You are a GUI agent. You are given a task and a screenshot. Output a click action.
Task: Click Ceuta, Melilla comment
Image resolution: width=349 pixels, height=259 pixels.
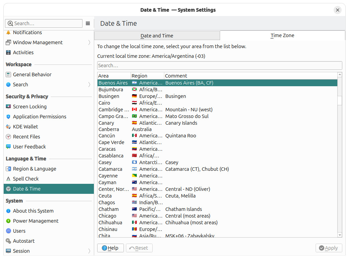180,196
